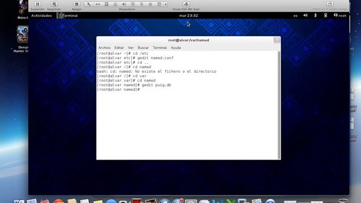The image size is (361, 203).
Task: Click the Apagar shut down icon
Action: [77, 4]
